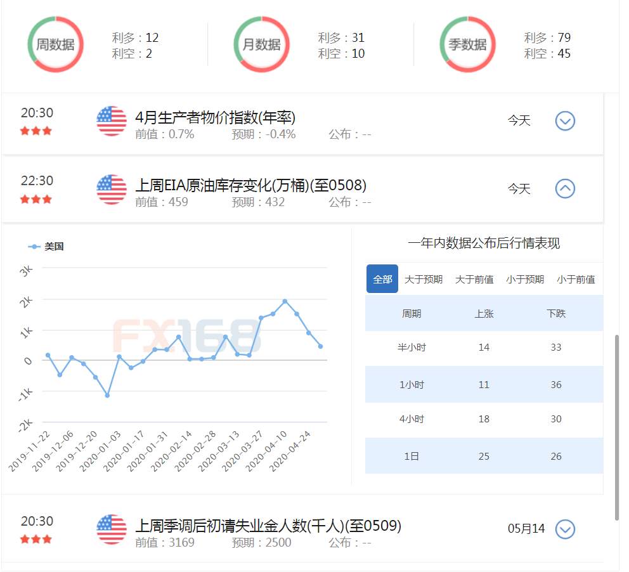
Task: Switch to the 小于预期 tab
Action: (525, 279)
